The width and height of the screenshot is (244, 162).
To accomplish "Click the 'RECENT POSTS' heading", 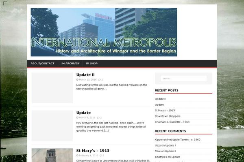I will [x=166, y=90].
